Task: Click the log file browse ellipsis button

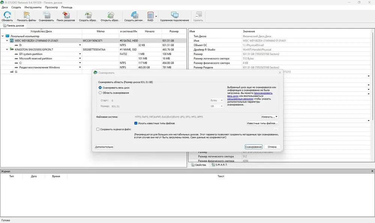Action: (276, 129)
